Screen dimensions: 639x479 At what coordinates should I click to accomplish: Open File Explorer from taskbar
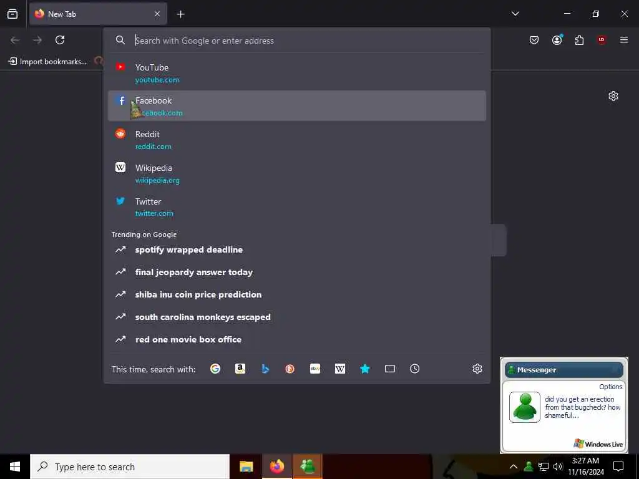coord(246,467)
